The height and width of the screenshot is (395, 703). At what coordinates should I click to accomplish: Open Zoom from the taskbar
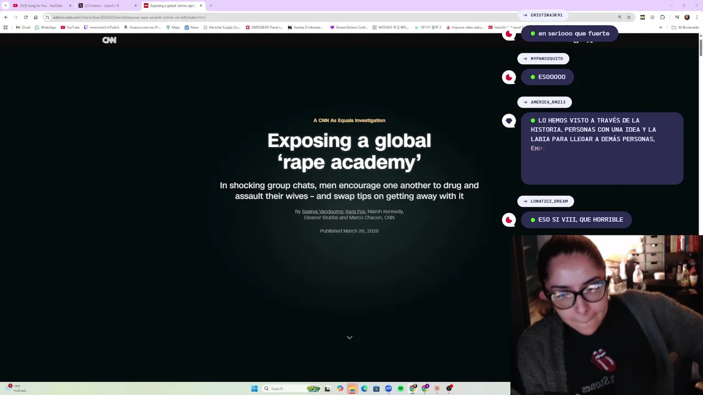(x=388, y=388)
